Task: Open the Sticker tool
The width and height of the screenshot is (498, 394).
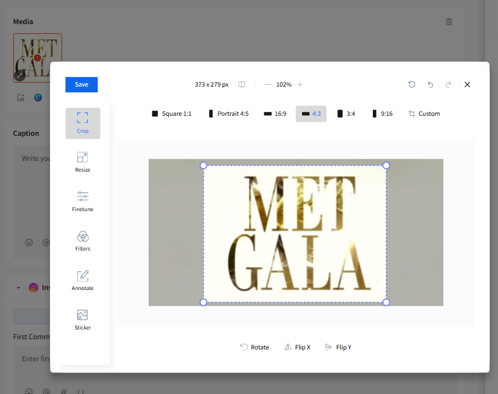Action: [x=83, y=320]
